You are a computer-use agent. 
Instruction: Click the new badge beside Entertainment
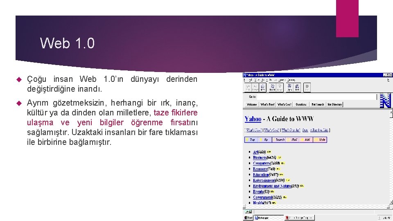coord(288,180)
